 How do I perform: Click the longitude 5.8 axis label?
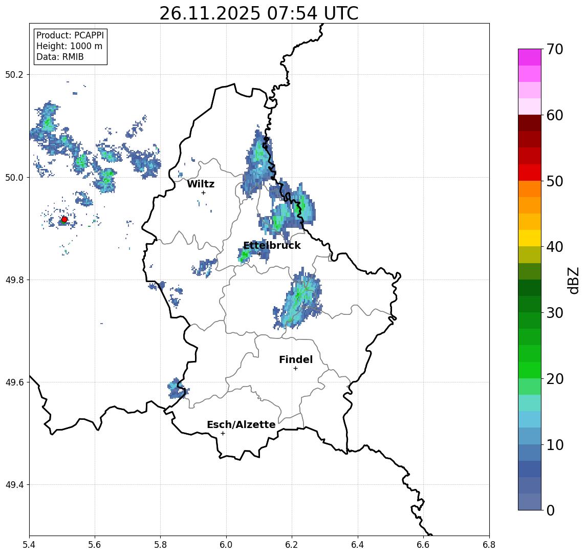[x=160, y=545]
